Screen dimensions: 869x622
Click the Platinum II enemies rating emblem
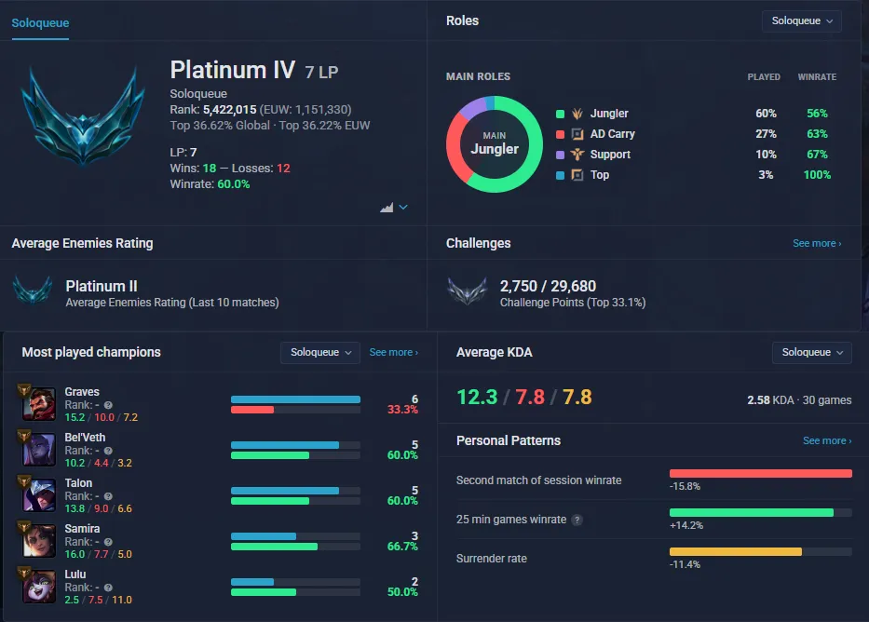33,291
